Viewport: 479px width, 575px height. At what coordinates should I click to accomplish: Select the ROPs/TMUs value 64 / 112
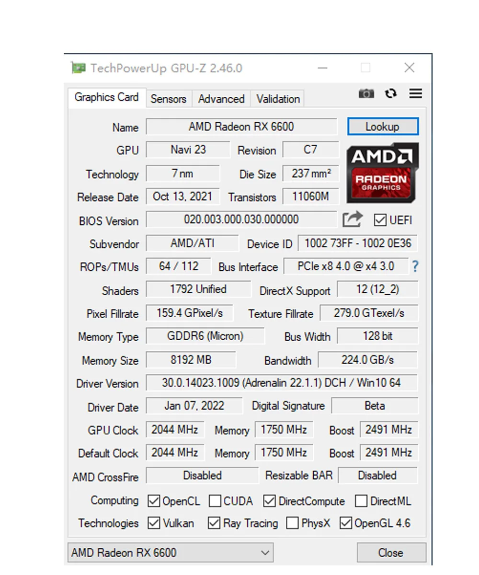click(179, 266)
